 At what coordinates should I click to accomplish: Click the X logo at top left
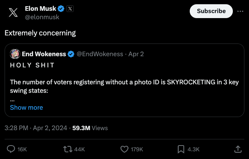pyautogui.click(x=13, y=12)
